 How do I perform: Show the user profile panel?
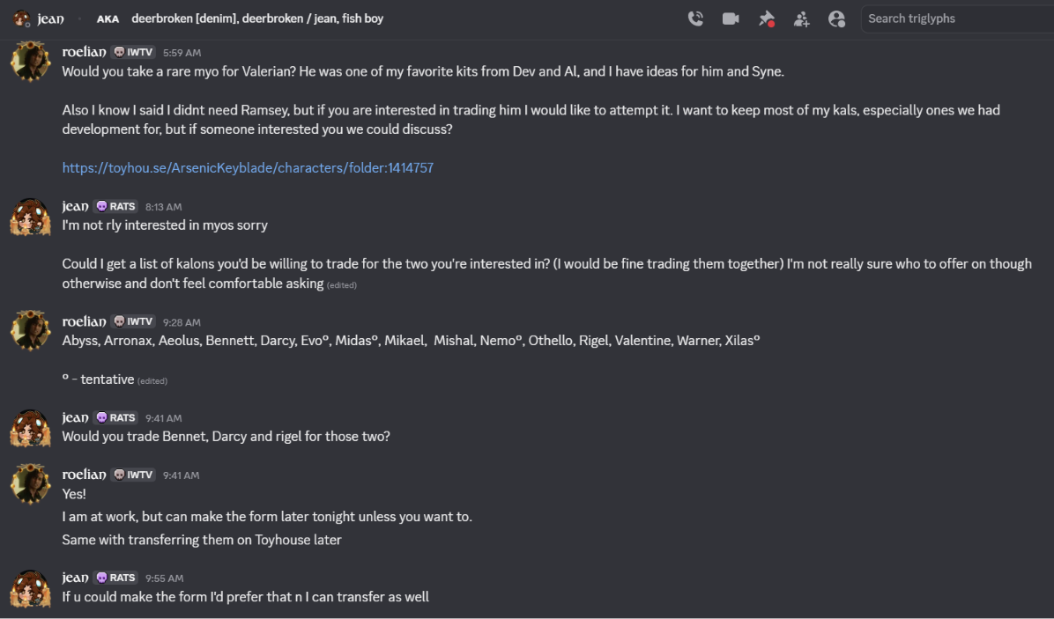(836, 18)
